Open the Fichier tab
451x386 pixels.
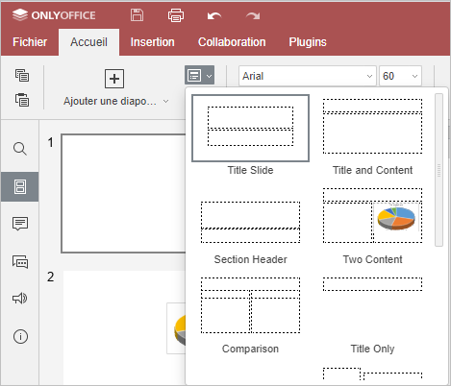(x=30, y=42)
